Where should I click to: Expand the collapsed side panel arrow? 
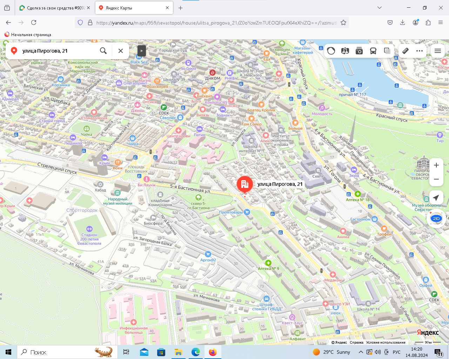pyautogui.click(x=141, y=51)
